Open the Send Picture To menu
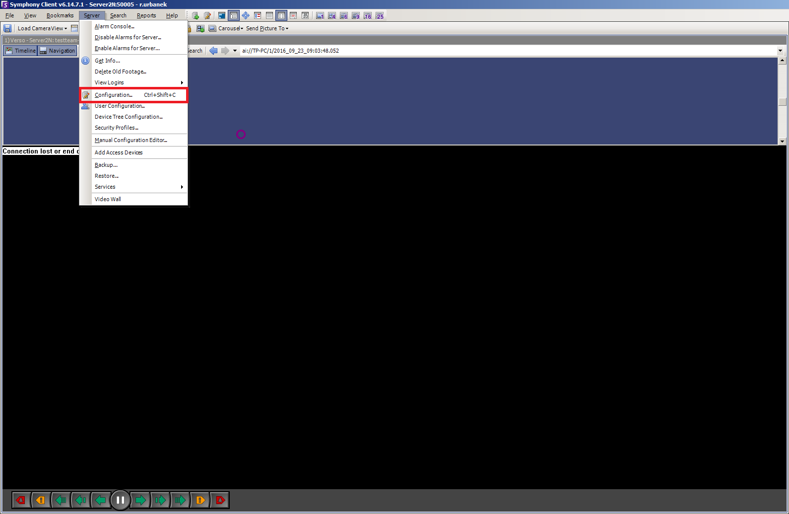Image resolution: width=789 pixels, height=514 pixels. coord(267,28)
